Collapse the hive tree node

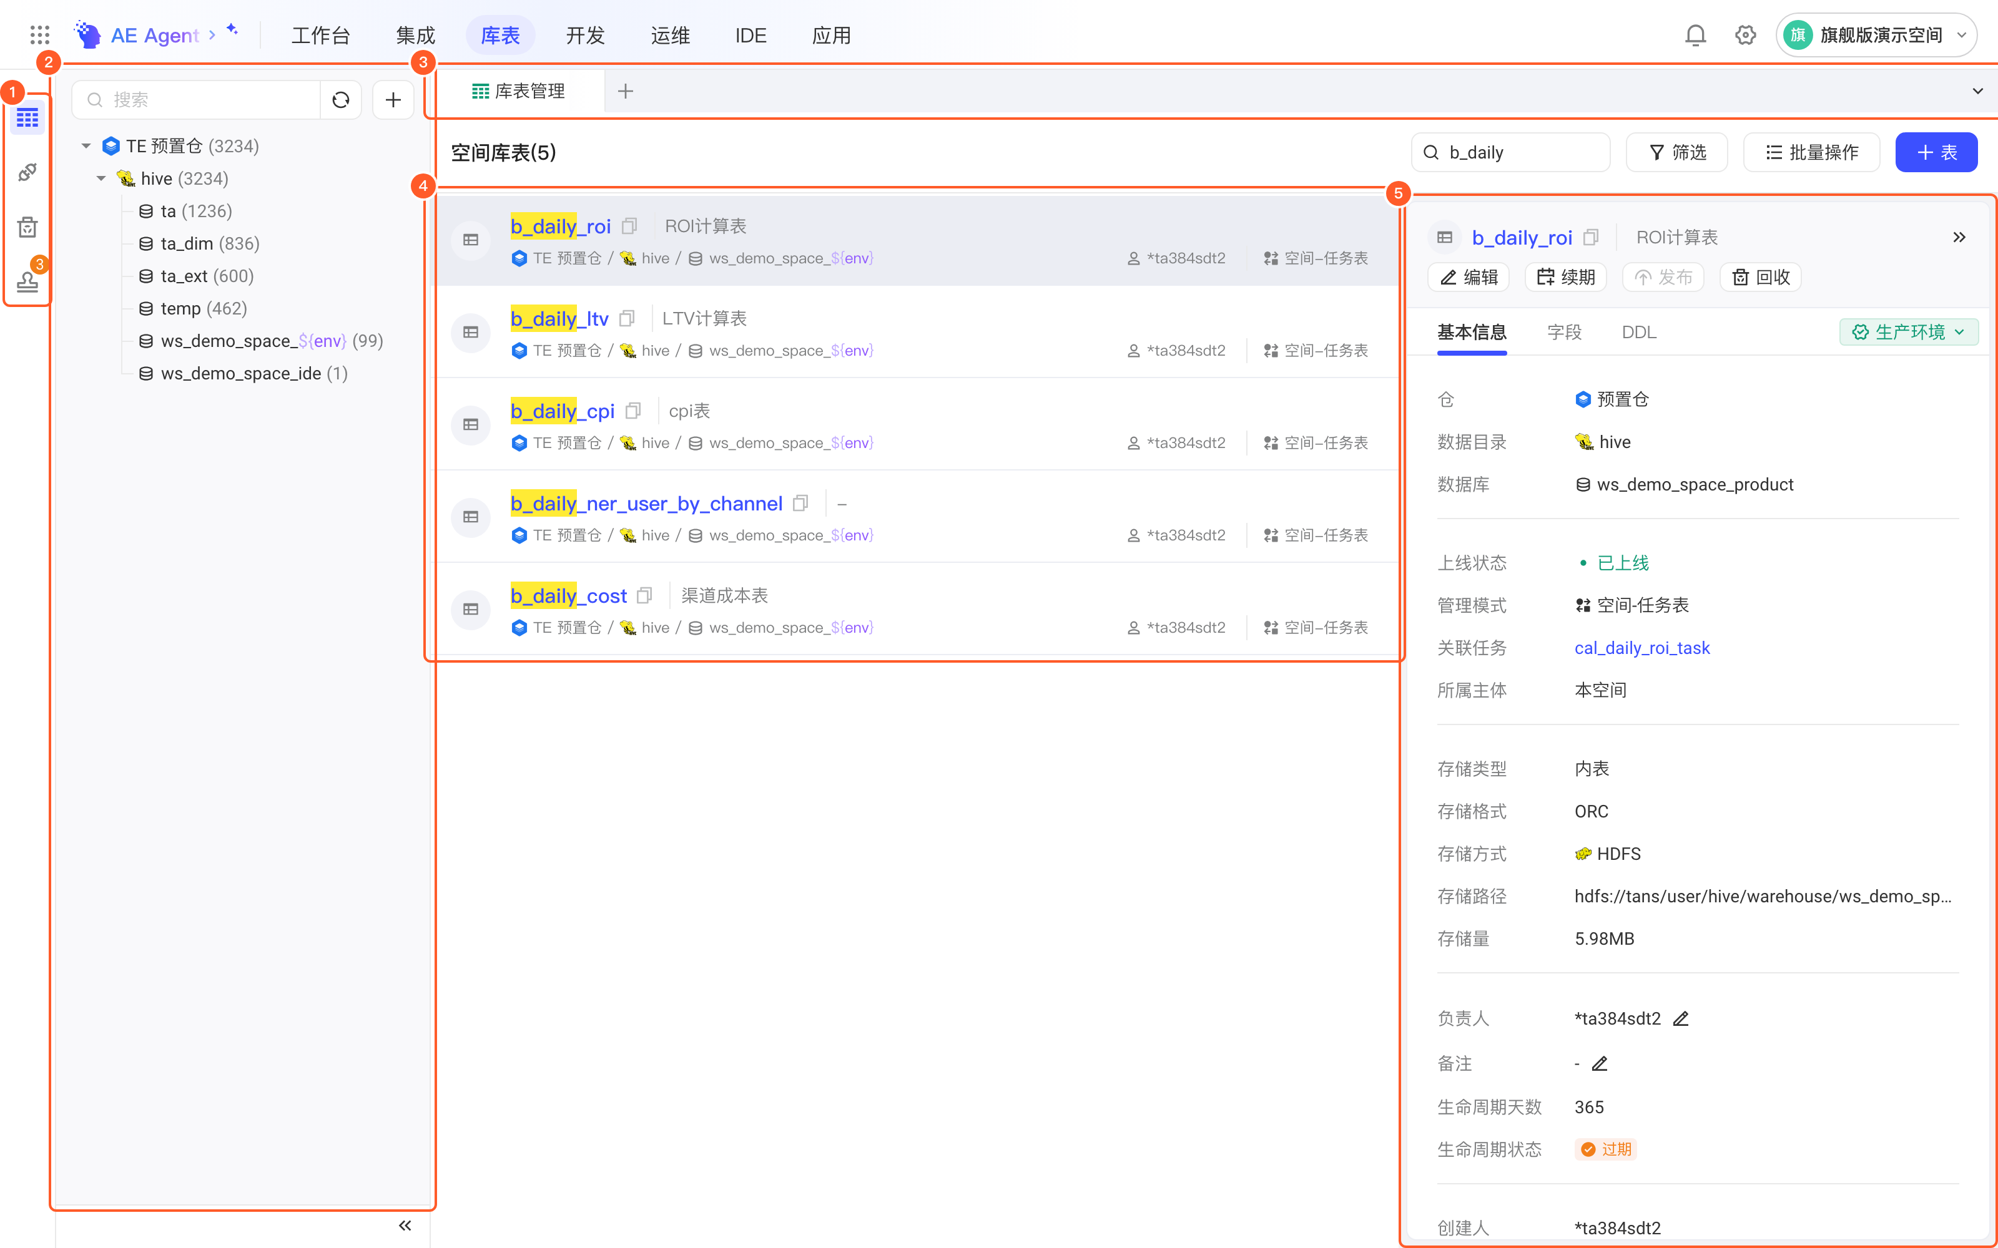101,178
